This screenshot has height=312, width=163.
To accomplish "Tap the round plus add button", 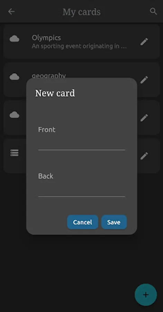I will pos(146,295).
